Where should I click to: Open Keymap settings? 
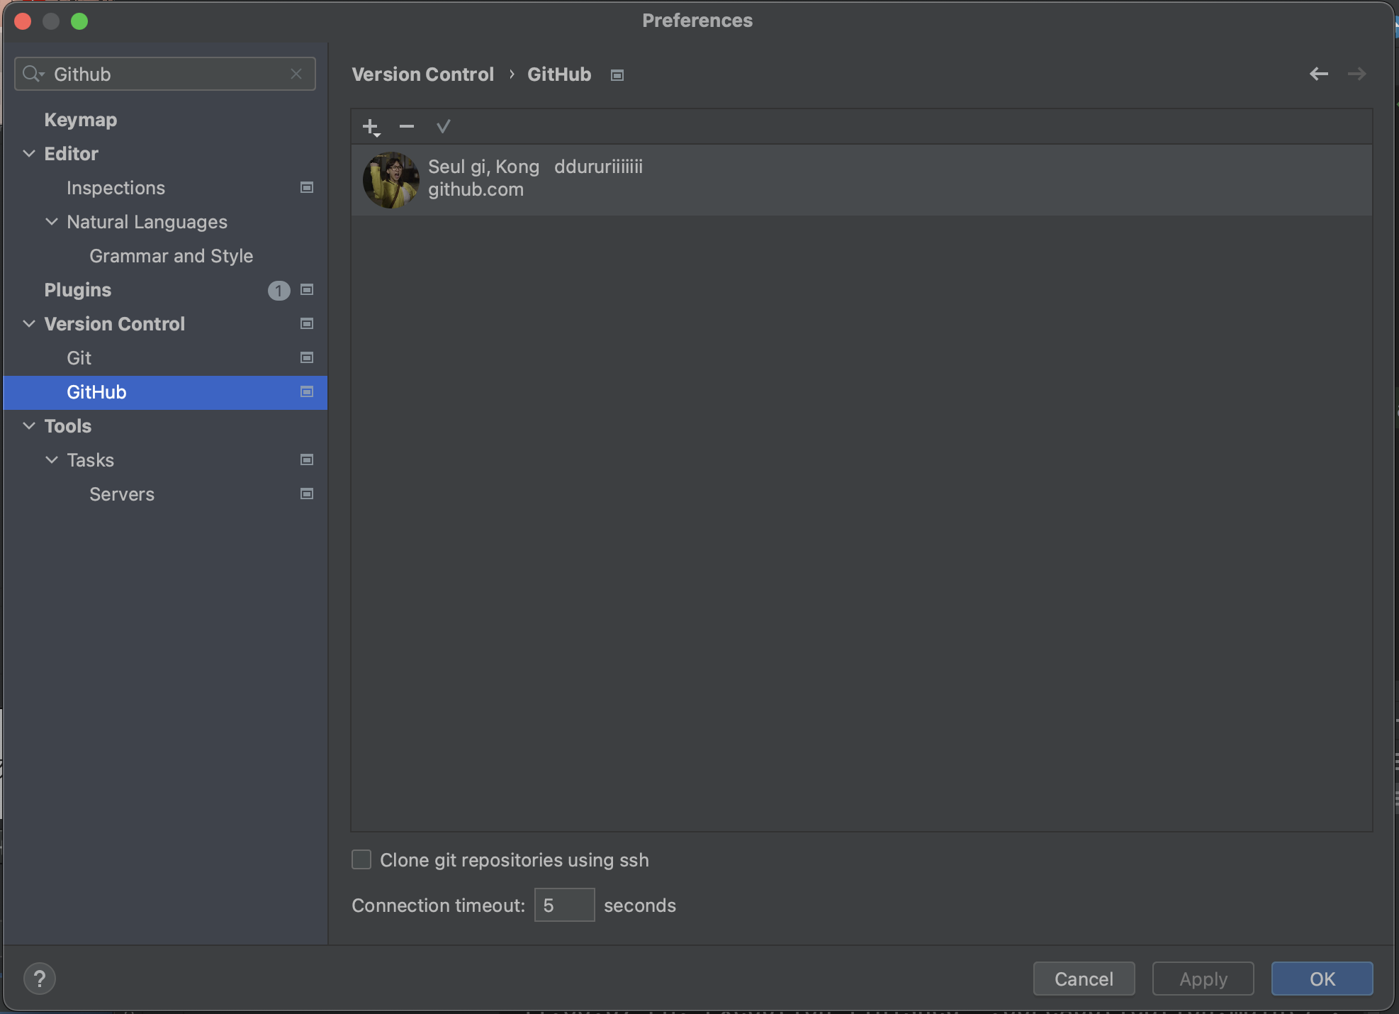[81, 120]
